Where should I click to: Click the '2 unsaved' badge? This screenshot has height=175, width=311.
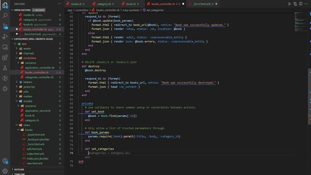tap(39, 10)
